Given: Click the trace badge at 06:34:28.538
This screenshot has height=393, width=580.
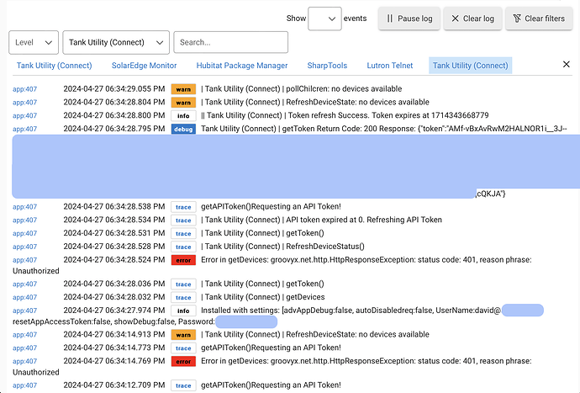Looking at the screenshot, I should (x=183, y=207).
